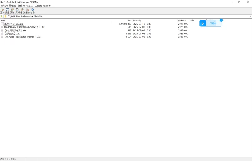Click the size value 614

(129, 27)
